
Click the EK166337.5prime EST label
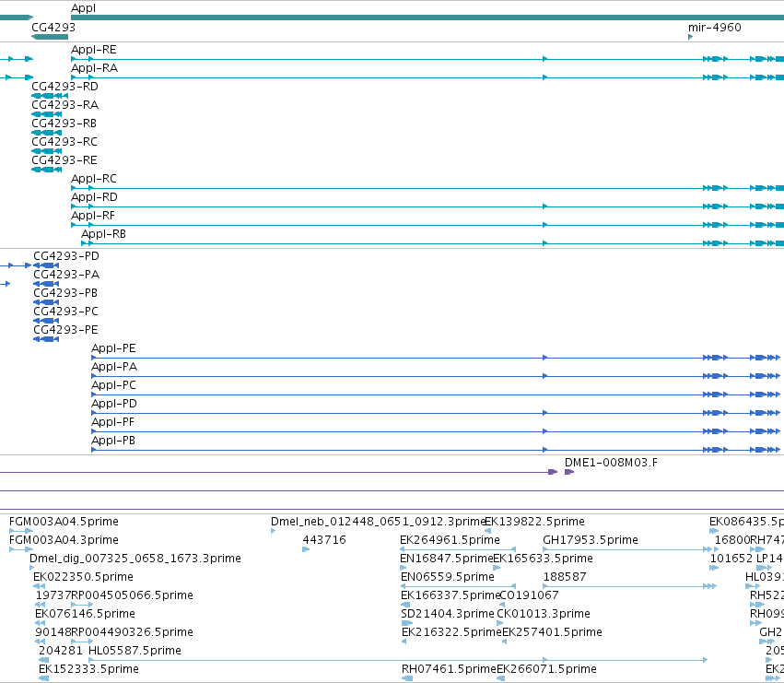coord(451,595)
